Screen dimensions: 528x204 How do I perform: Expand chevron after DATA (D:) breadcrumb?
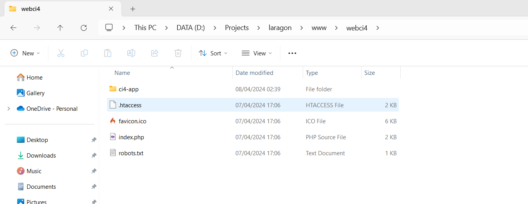(215, 28)
